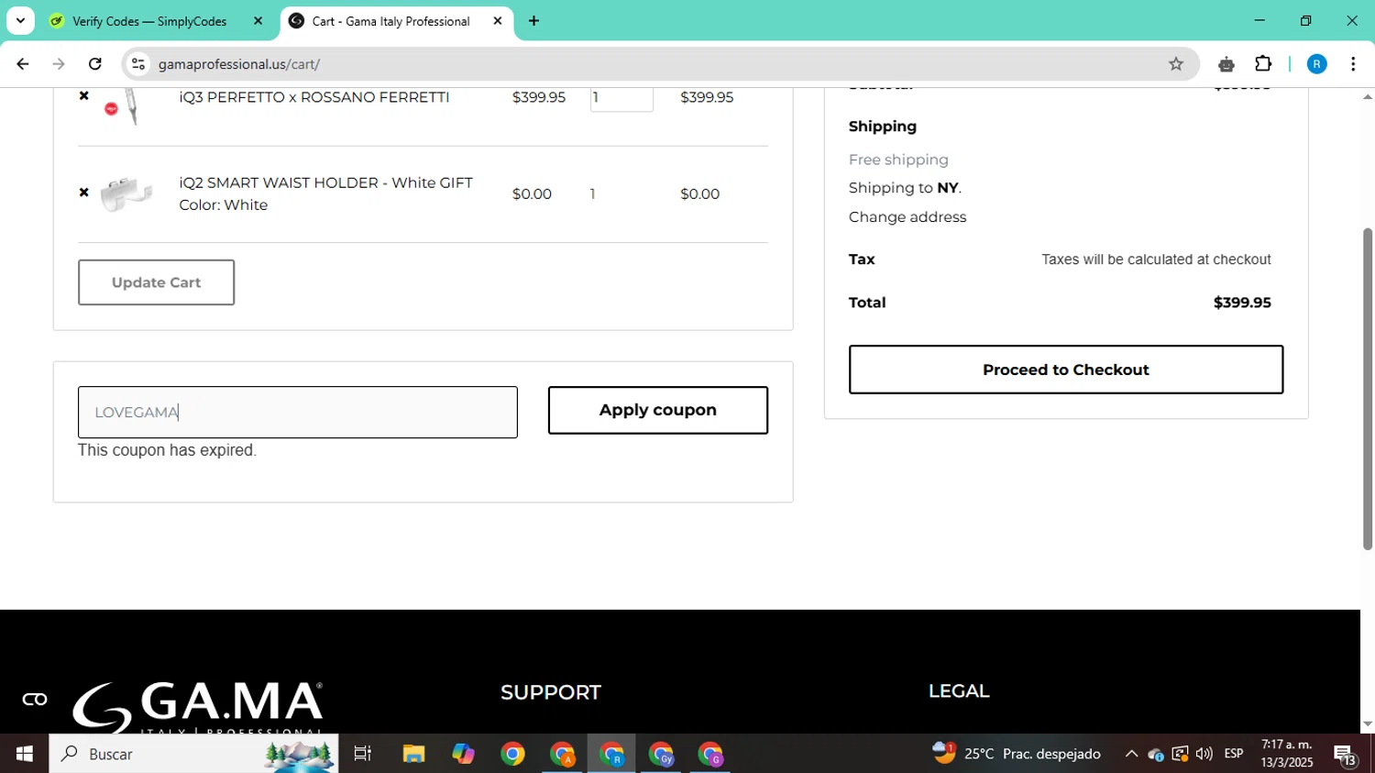Open the Windows Start menu
The height and width of the screenshot is (773, 1375).
tap(25, 754)
